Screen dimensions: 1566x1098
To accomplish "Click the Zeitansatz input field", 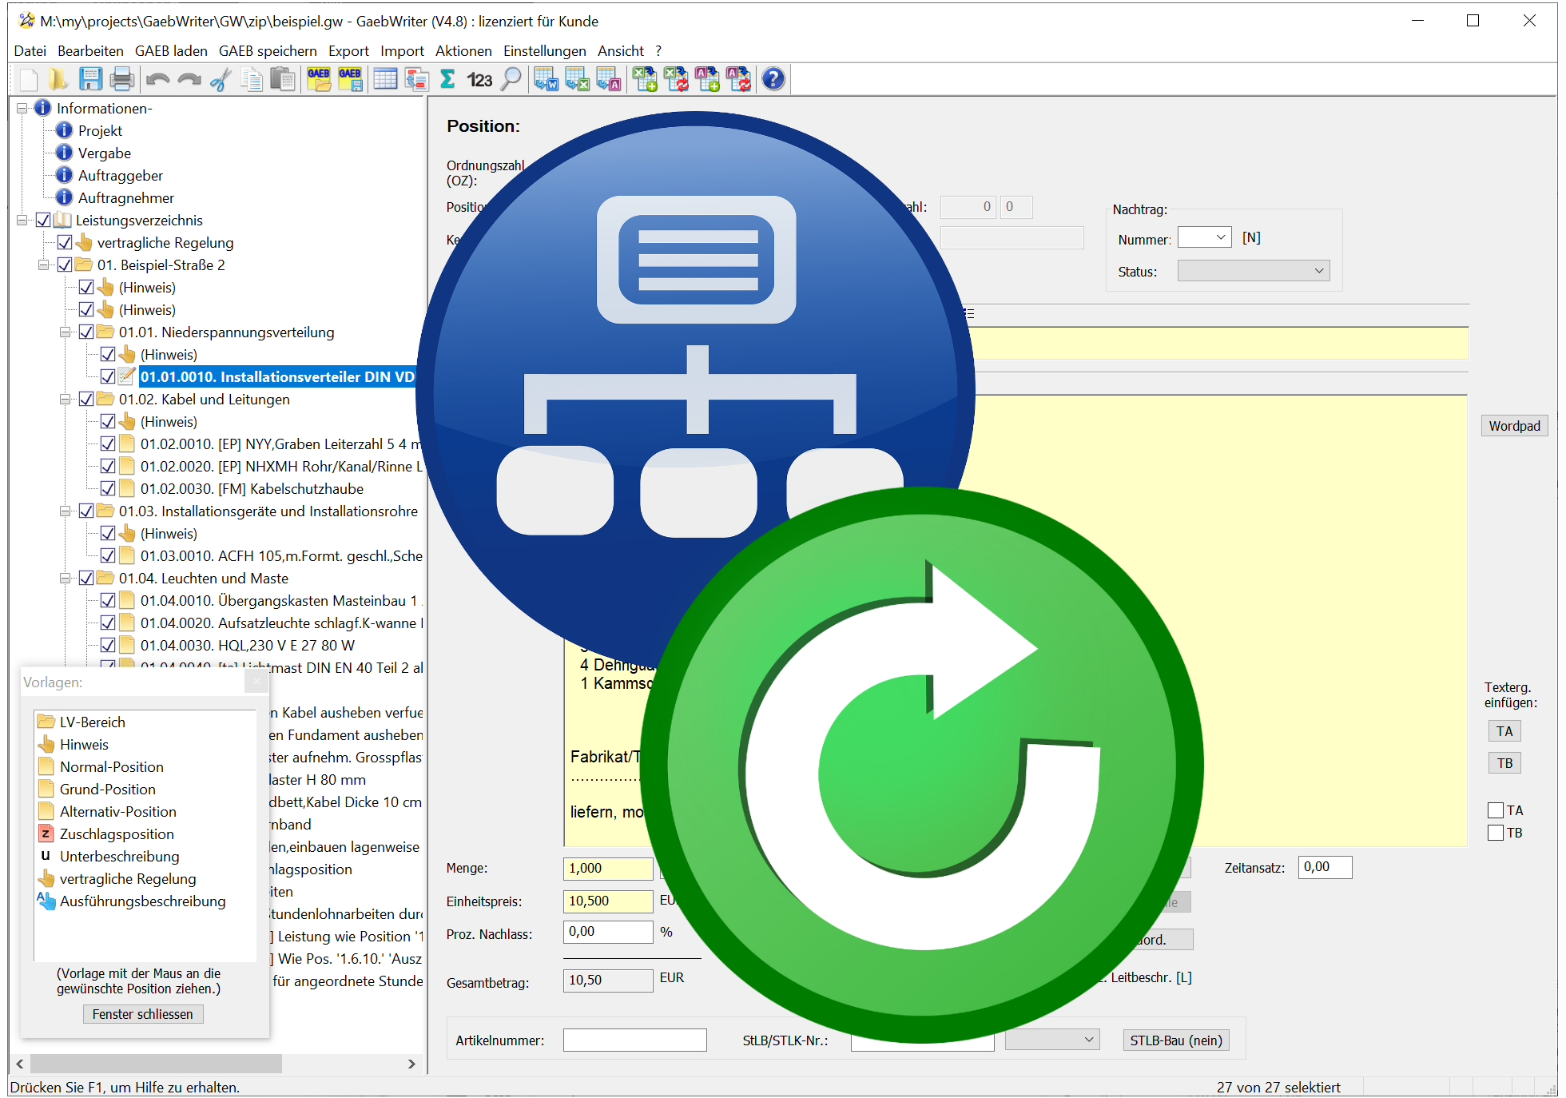I will [1325, 867].
